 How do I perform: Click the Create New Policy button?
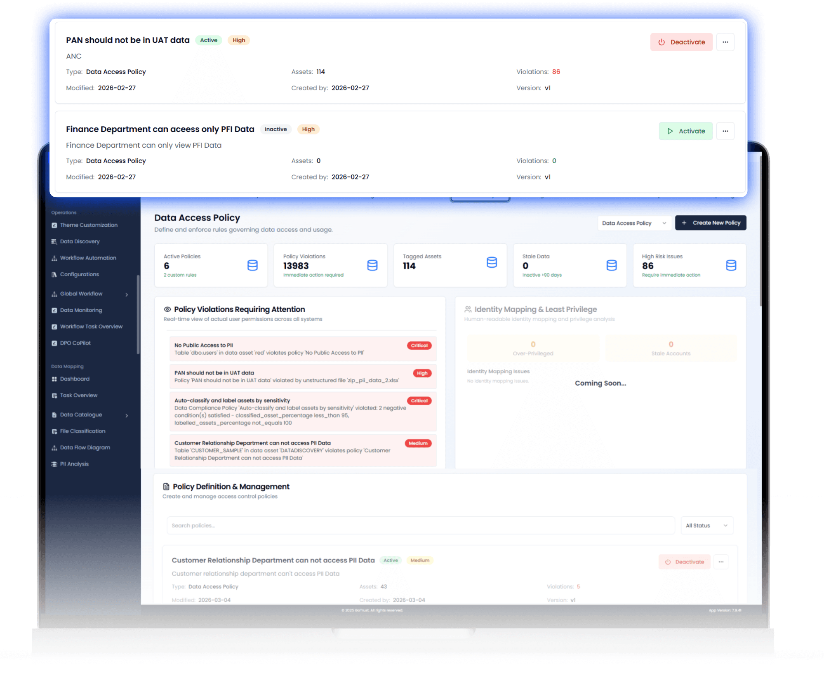[711, 223]
